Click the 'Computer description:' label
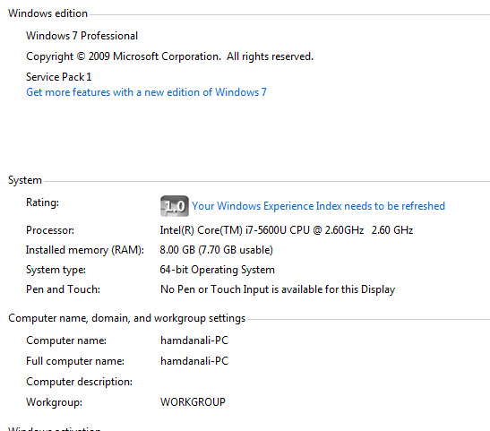The height and width of the screenshot is (431, 490). tap(80, 382)
